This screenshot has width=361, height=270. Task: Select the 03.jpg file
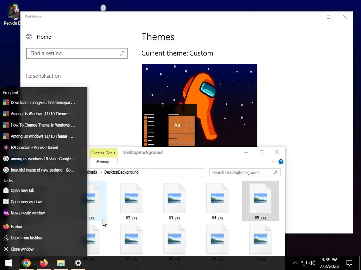174,201
